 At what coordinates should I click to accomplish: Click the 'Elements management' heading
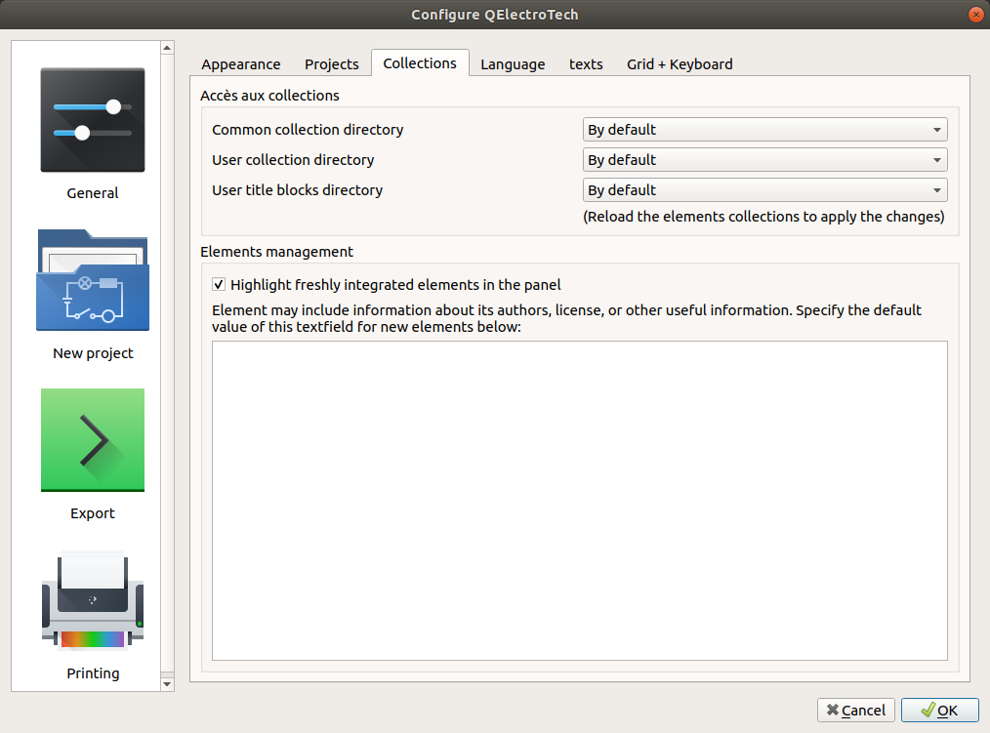276,252
